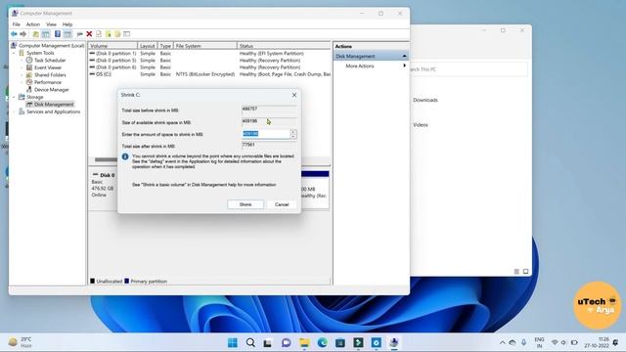Click the Back arrow in the toolbar
This screenshot has height=352, width=626.
click(14, 34)
